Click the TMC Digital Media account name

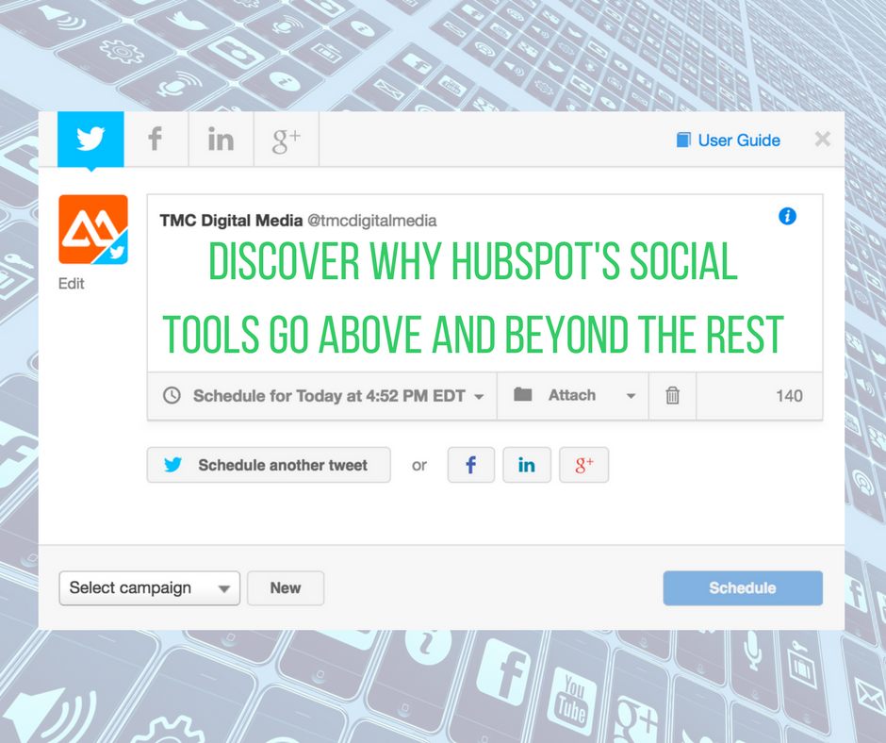[x=231, y=220]
